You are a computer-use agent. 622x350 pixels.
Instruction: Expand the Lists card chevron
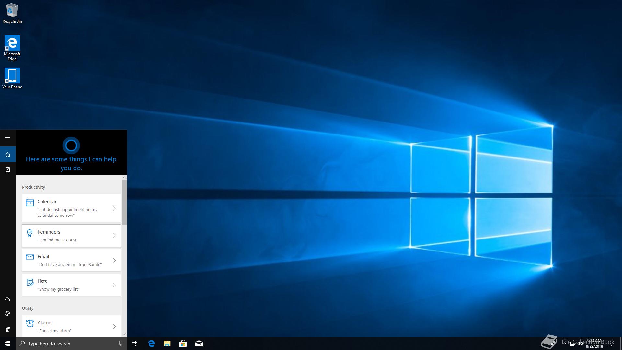click(x=114, y=285)
